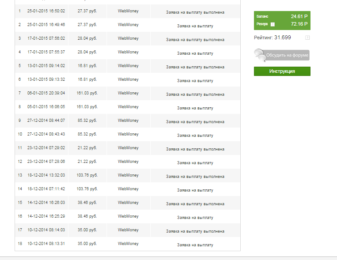Click the speech bubbles forum icon

point(260,55)
